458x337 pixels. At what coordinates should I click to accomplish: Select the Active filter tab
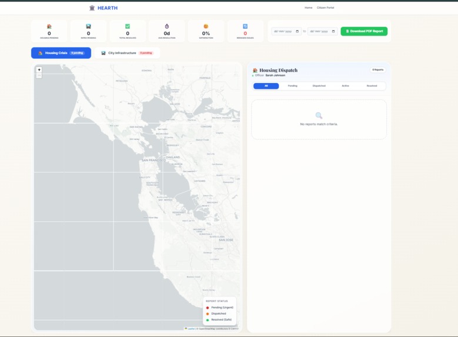346,86
